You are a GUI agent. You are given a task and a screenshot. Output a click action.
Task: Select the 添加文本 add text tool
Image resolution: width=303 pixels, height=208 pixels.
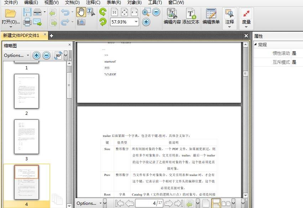(x=191, y=16)
